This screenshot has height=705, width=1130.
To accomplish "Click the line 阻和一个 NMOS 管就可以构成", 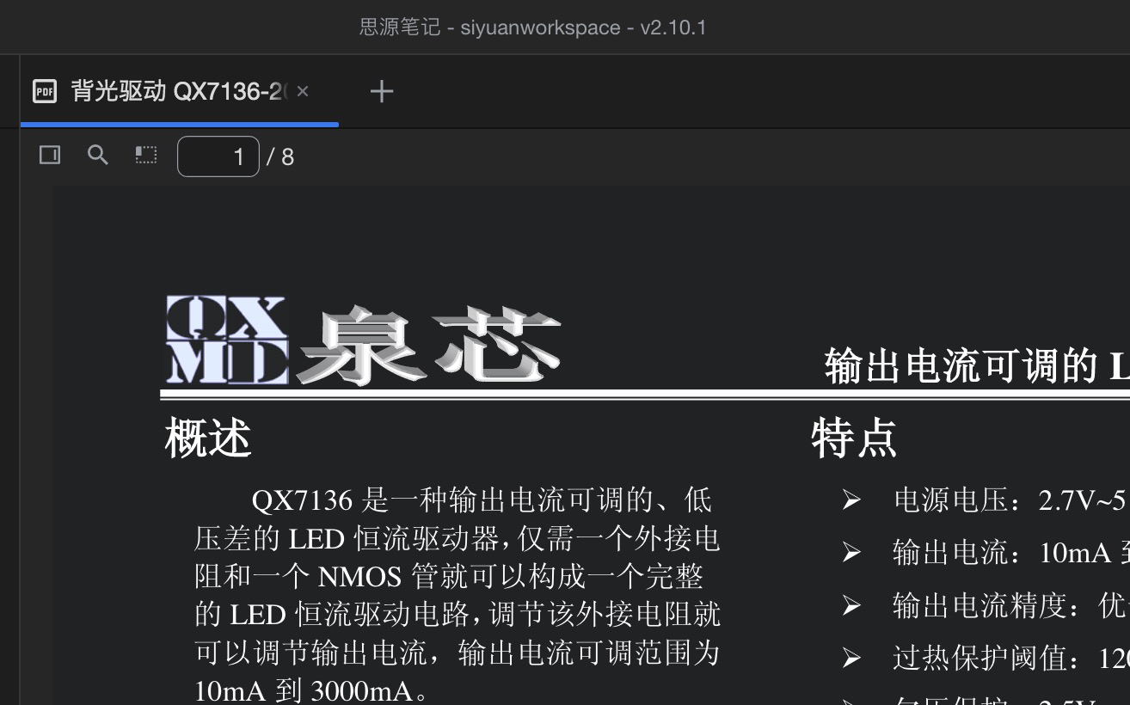I will 449,576.
